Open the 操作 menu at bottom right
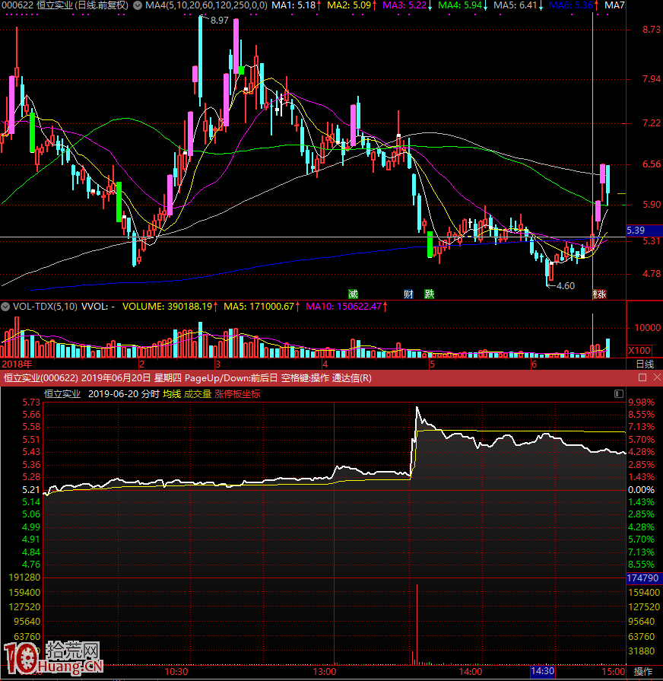Viewport: 663px width, 681px height. click(643, 672)
